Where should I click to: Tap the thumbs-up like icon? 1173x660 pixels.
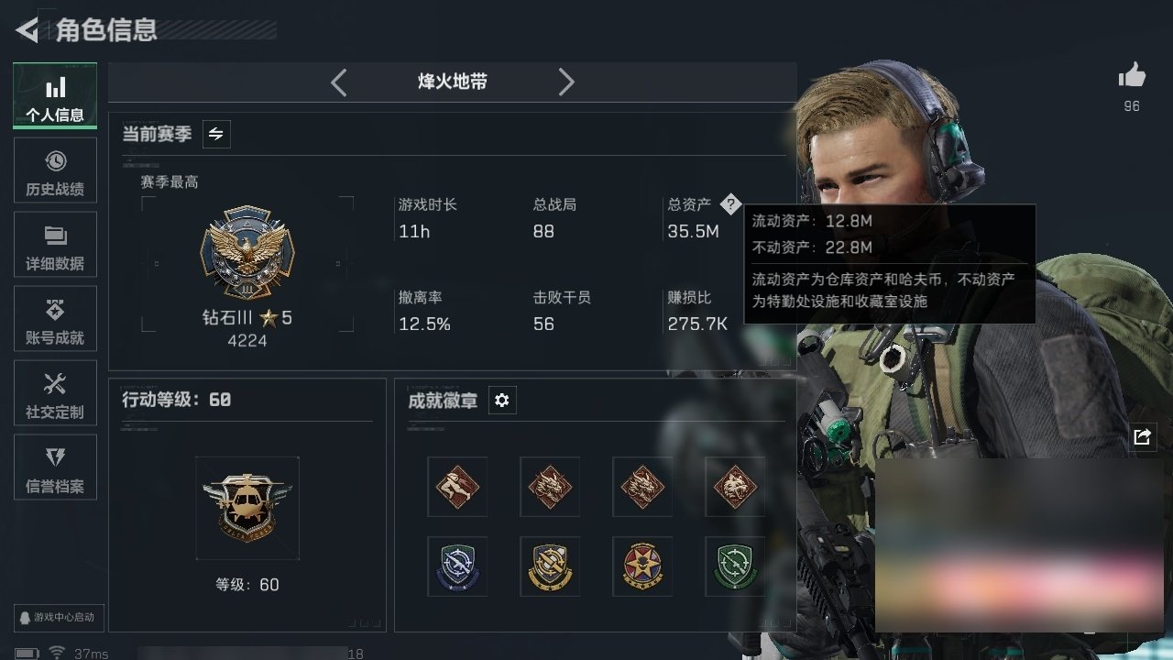click(1132, 76)
